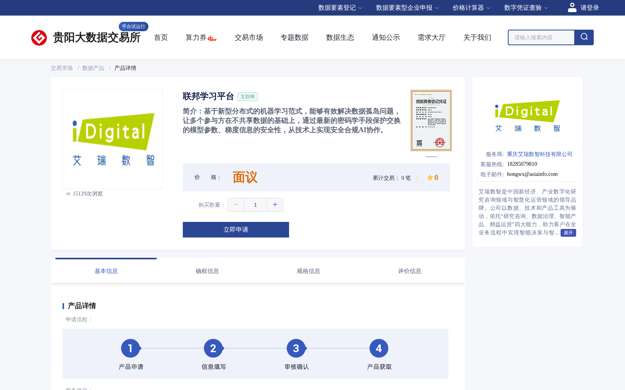Click step 2 circle 信息填写
The height and width of the screenshot is (390, 625).
[x=213, y=348]
